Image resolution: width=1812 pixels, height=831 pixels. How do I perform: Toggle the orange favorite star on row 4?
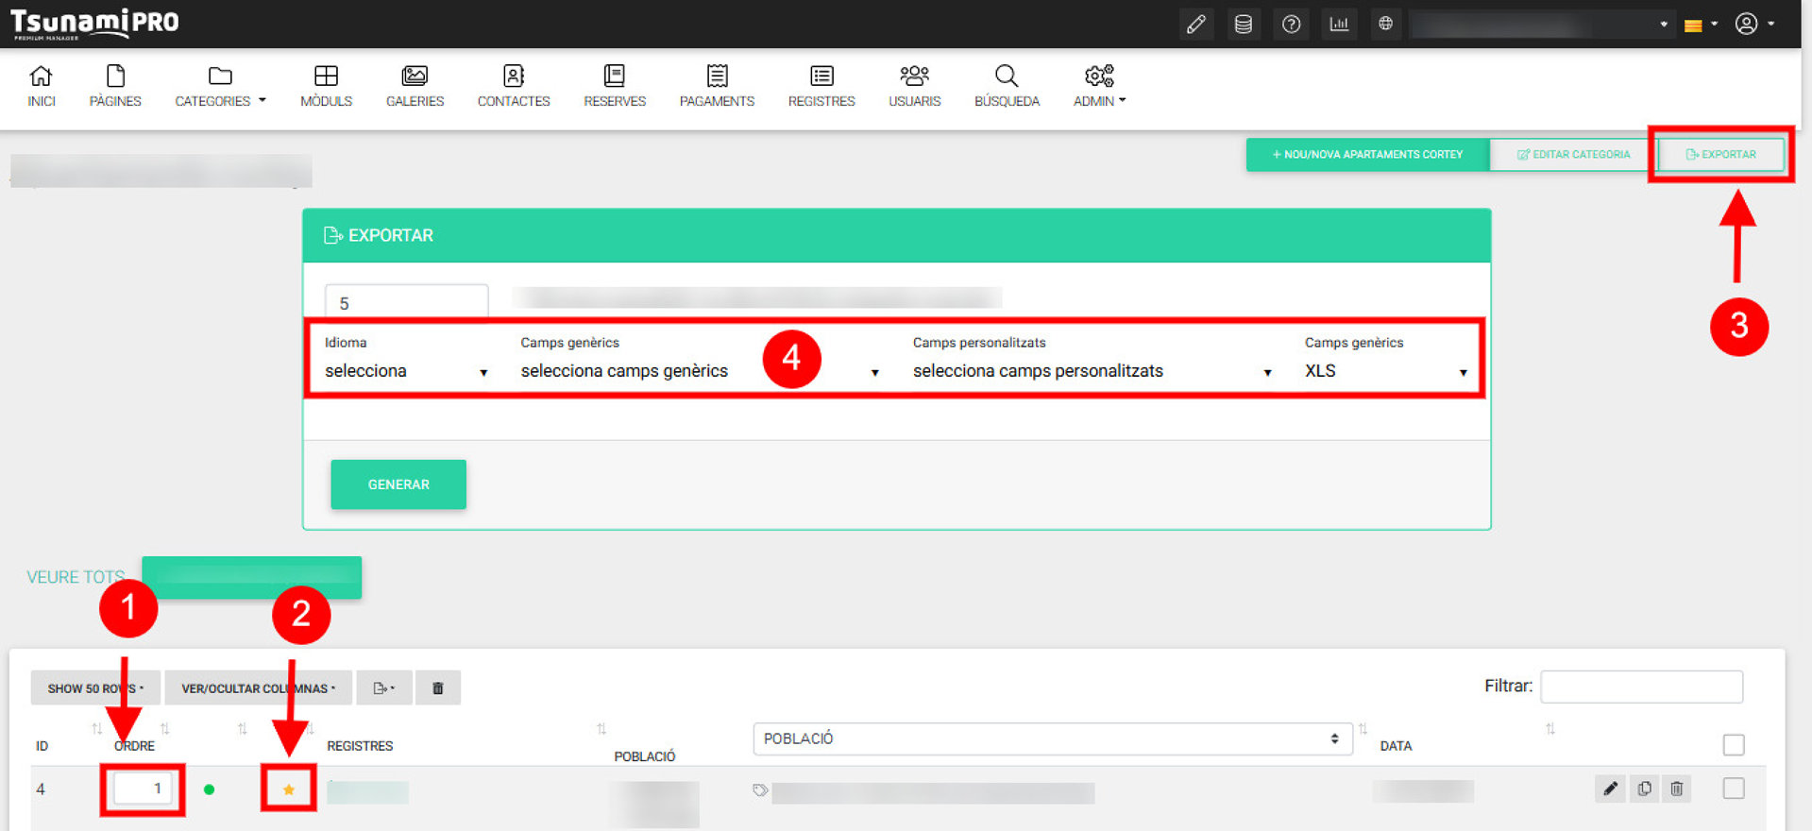[x=289, y=789]
